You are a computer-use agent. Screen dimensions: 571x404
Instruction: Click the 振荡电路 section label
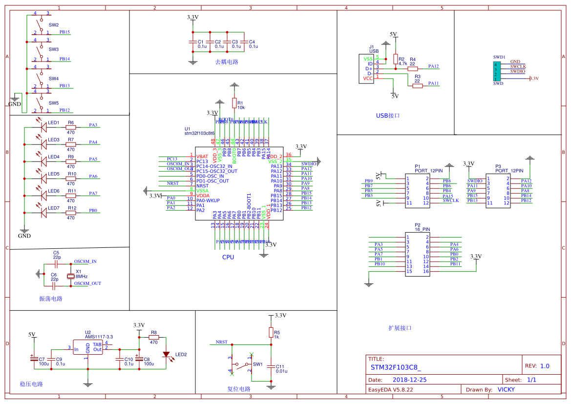pos(51,299)
